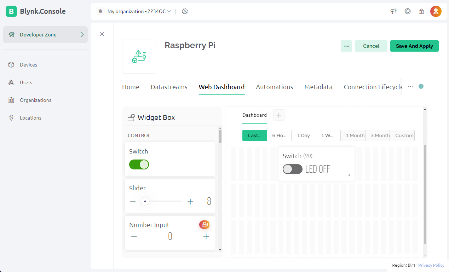
Task: Click the Locations pin icon
Action: click(x=11, y=118)
